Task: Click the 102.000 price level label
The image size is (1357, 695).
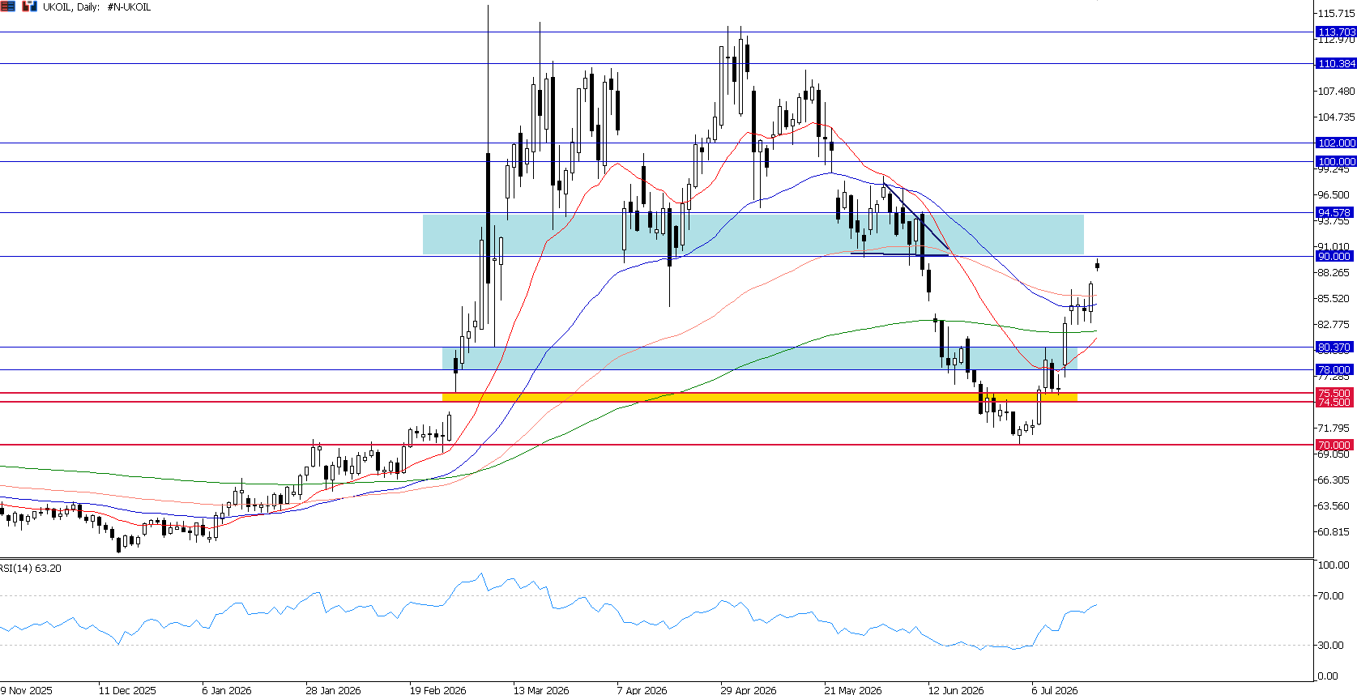Action: tap(1337, 143)
